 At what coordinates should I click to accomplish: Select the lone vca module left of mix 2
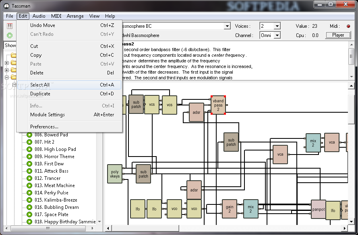(280, 155)
